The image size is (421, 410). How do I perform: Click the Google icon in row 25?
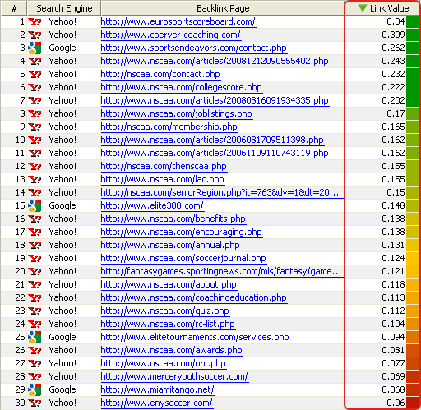click(35, 337)
